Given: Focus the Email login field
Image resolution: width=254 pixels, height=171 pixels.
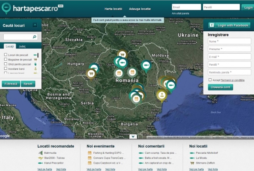Looking at the screenshot, I should coord(186,7).
